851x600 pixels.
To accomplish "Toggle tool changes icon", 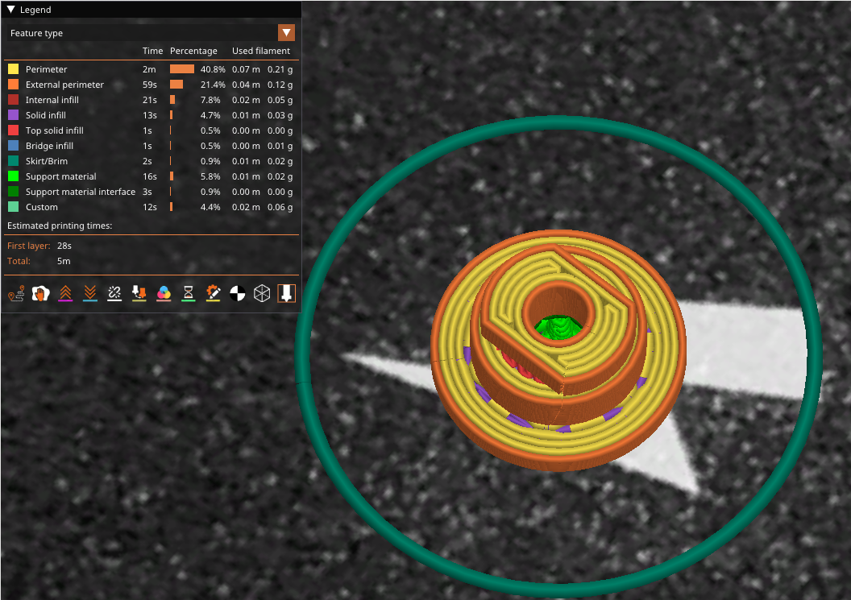I will pos(139,293).
